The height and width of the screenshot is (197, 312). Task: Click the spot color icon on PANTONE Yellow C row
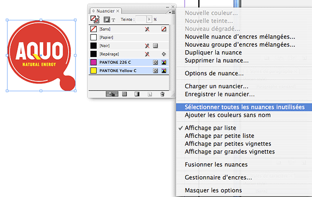coord(155,71)
